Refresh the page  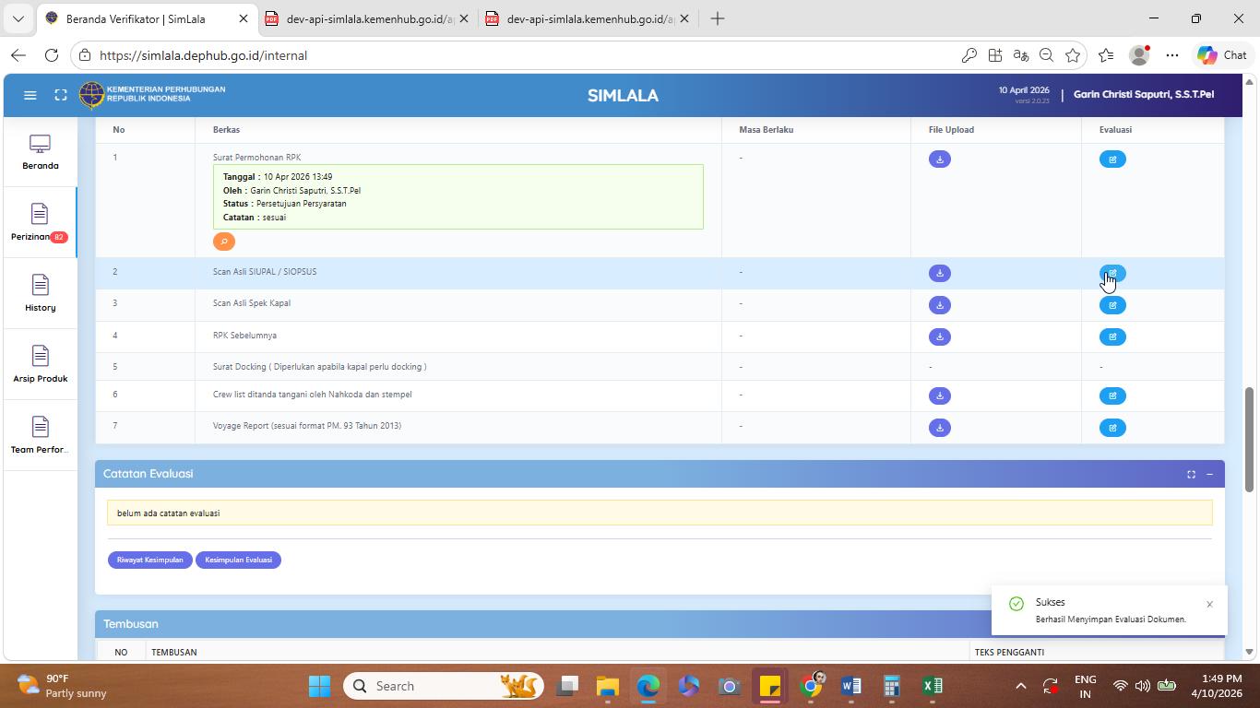click(x=52, y=55)
